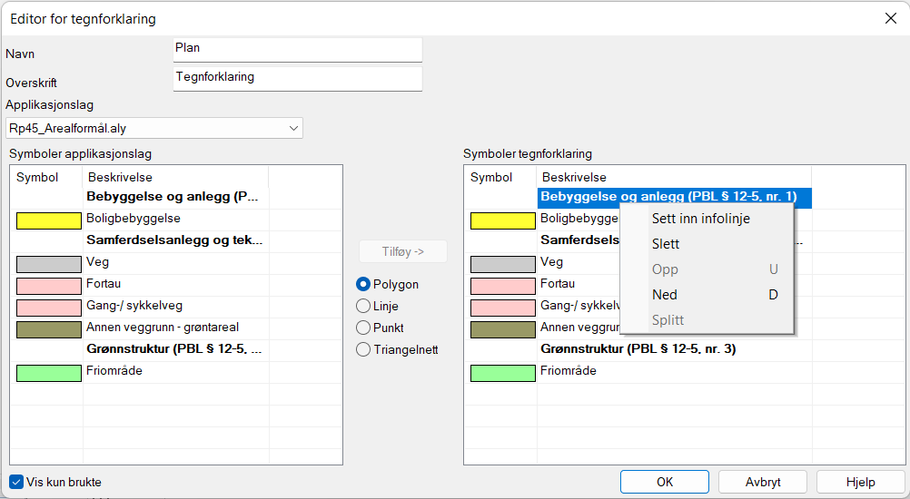The image size is (910, 499).
Task: Select the gray Veg symbol in left list
Action: tap(49, 263)
